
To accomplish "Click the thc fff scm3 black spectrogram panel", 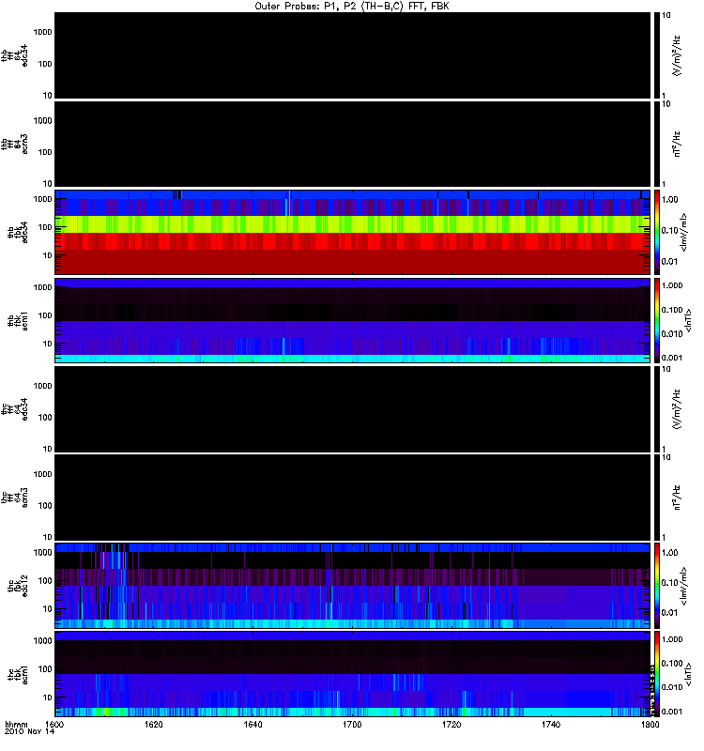I will click(353, 498).
